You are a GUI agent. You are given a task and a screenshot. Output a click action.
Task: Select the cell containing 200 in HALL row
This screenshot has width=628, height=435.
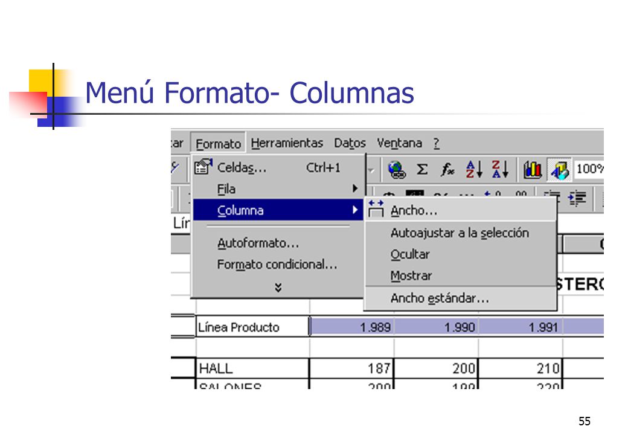[x=437, y=368]
